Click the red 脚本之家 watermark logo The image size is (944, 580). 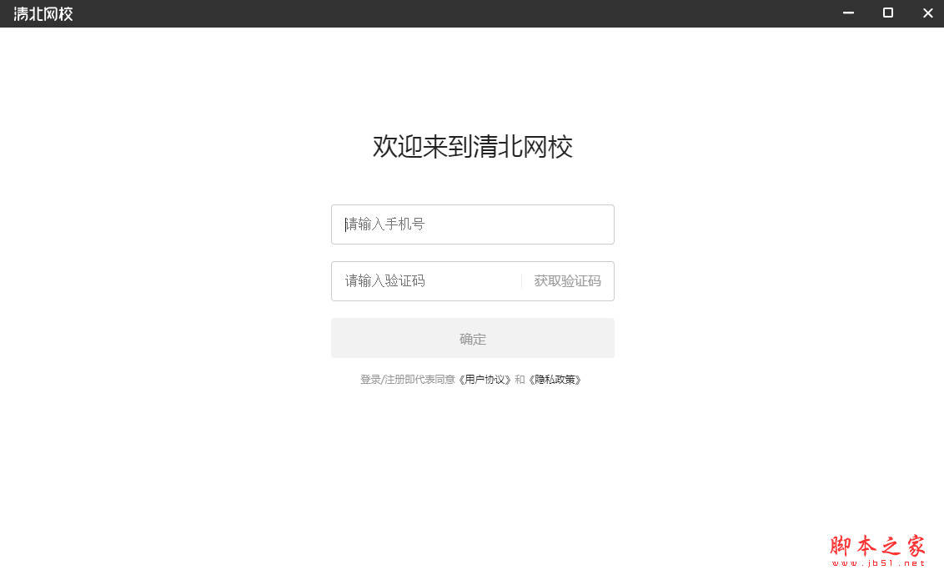pyautogui.click(x=877, y=545)
